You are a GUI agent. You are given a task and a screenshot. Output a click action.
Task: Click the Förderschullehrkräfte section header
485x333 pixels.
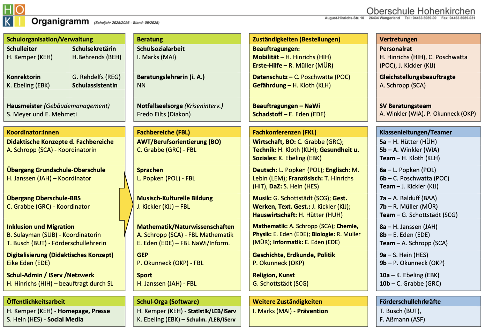click(410, 302)
